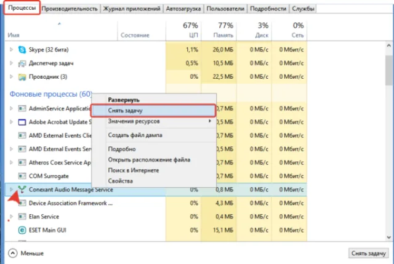Select Создать файл дампа menu entry
The width and height of the screenshot is (394, 264).
pyautogui.click(x=153, y=135)
